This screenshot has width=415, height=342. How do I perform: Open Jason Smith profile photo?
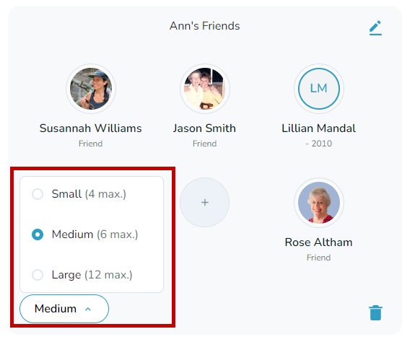(204, 89)
